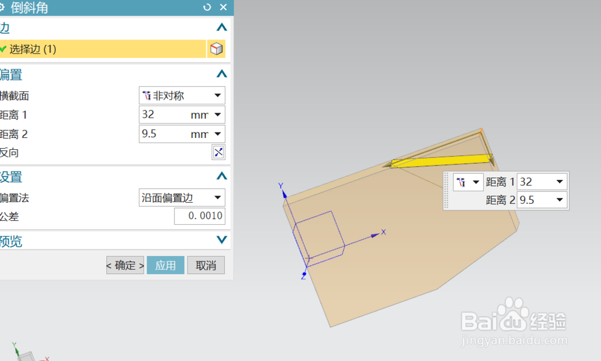
Task: Click on-screen 距离 1 value box
Action: (x=535, y=182)
